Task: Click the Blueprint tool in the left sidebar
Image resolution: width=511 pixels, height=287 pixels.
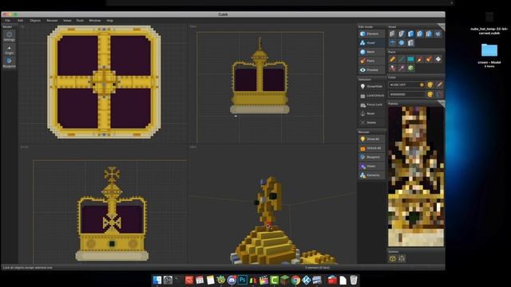Action: pos(9,63)
